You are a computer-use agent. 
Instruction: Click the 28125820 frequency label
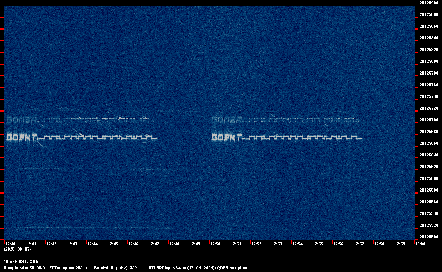[429, 50]
